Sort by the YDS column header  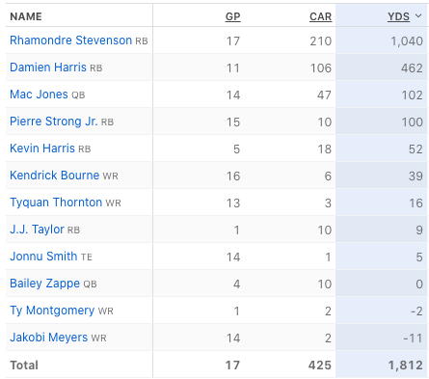[398, 16]
